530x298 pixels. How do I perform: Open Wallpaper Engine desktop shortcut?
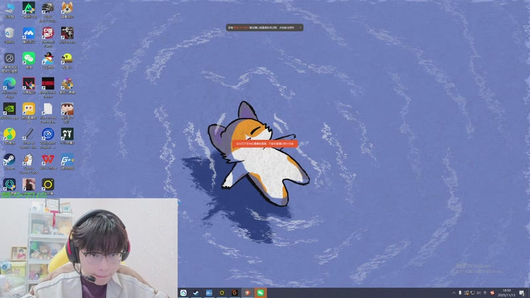coord(48,138)
